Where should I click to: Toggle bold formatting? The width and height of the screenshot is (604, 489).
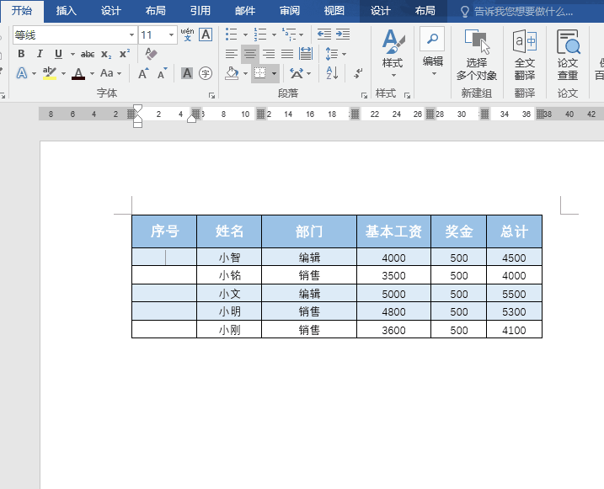coord(21,54)
